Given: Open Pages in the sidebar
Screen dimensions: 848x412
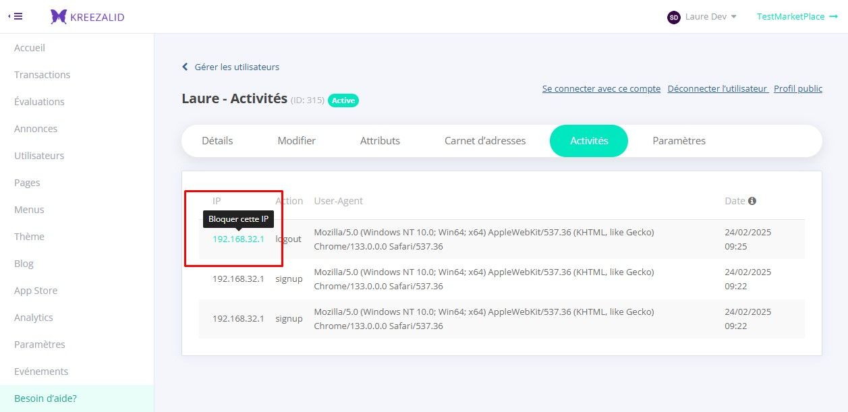Looking at the screenshot, I should (x=27, y=183).
